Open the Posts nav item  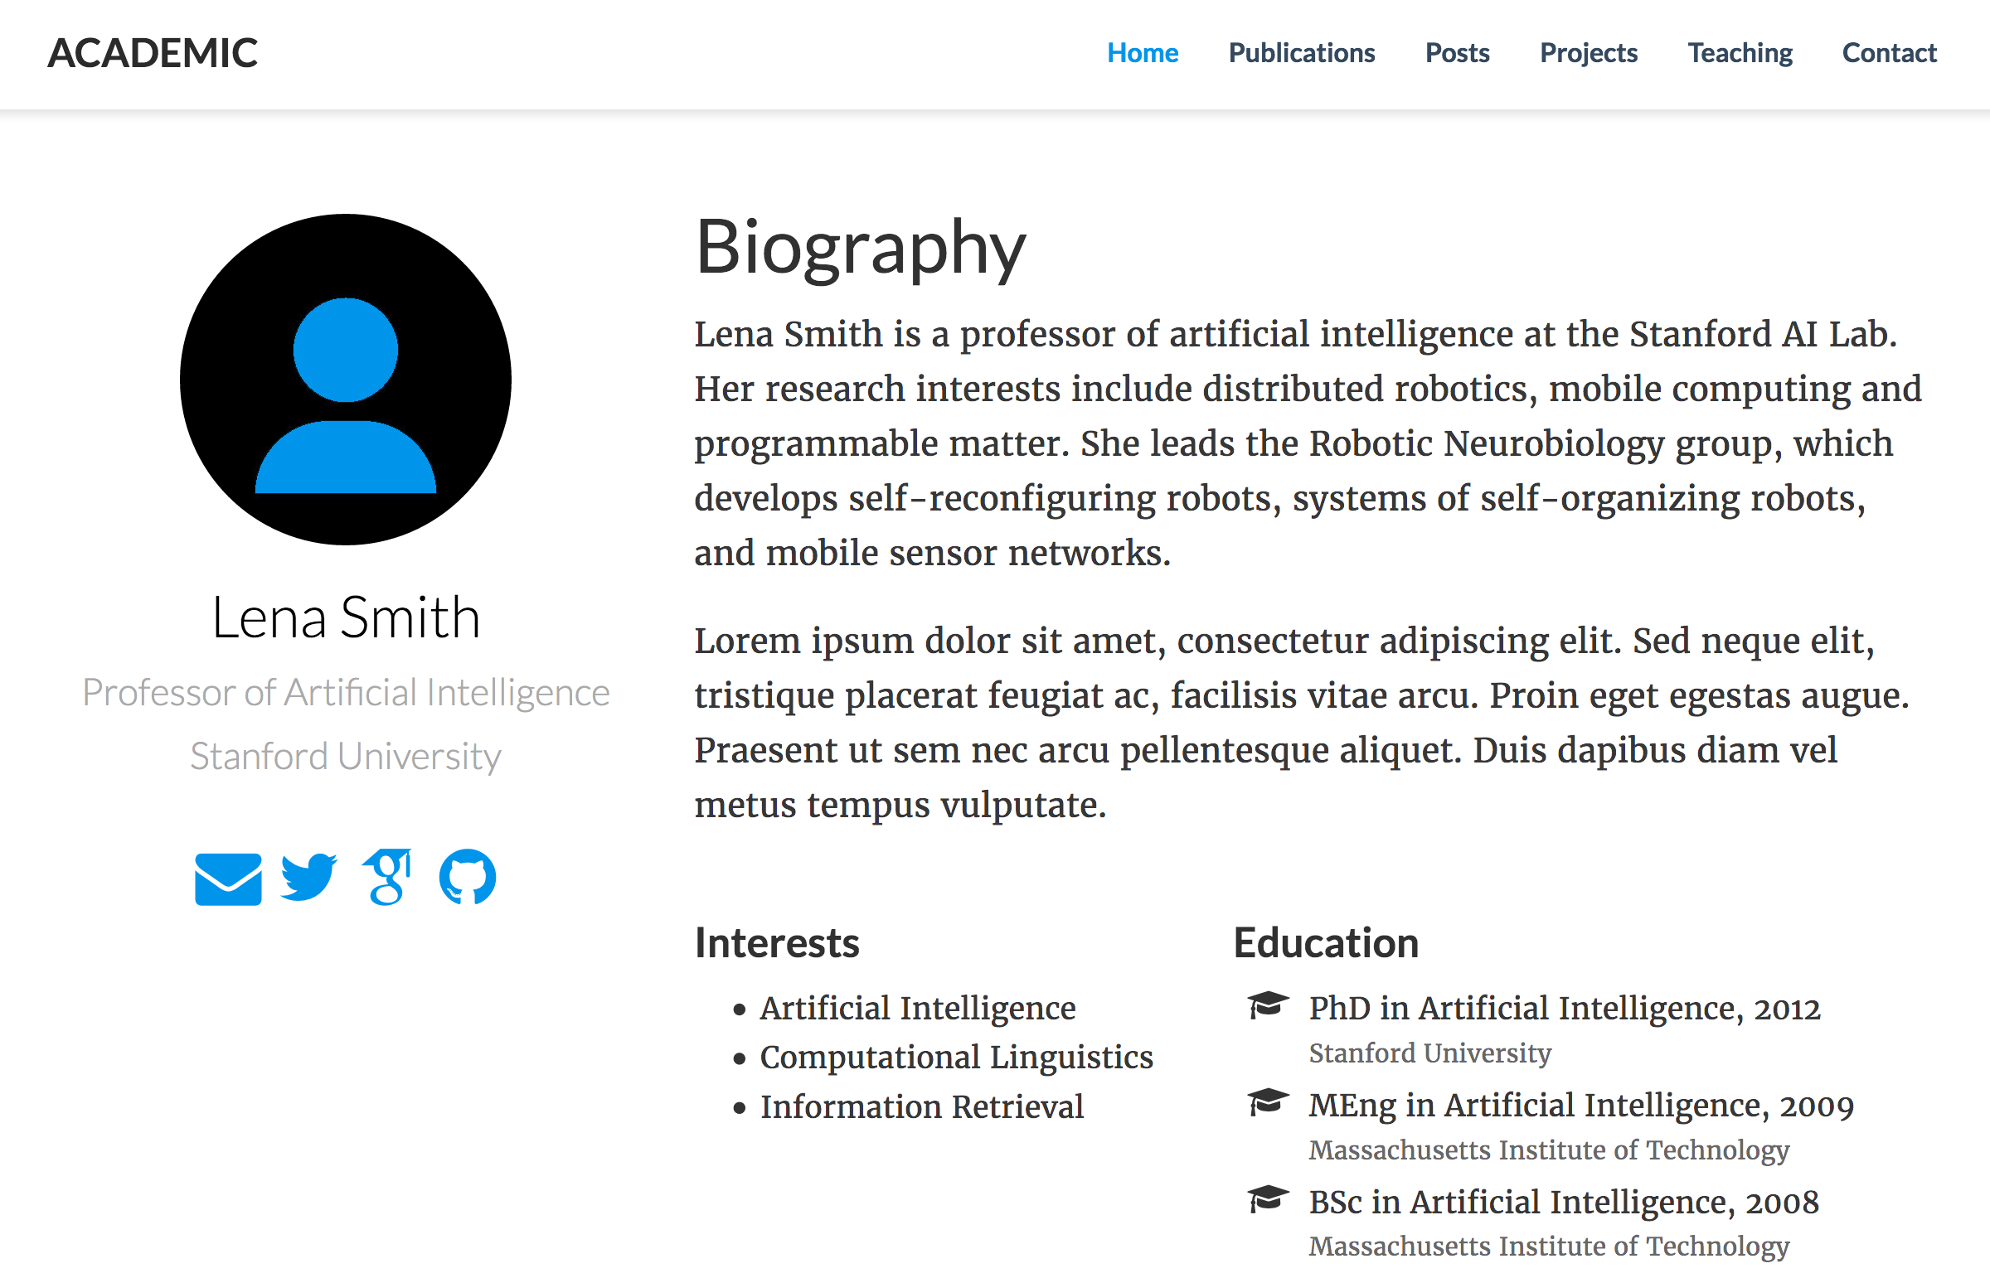pos(1457,53)
